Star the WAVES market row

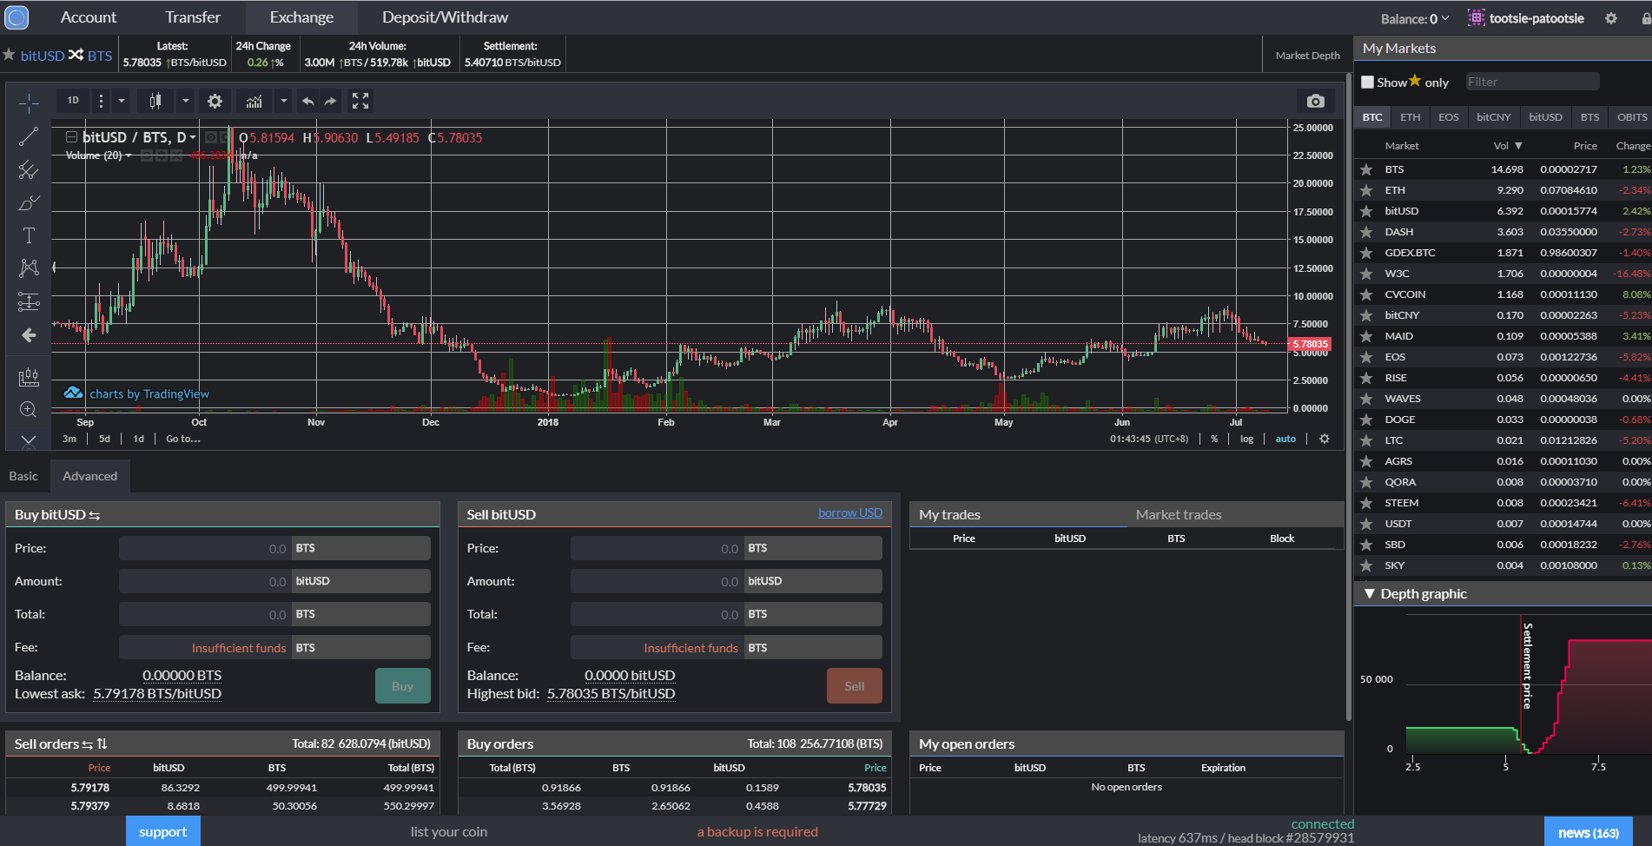(1366, 399)
